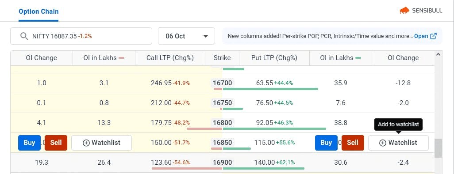
Task: Click the option chain scrollbar thumb
Action: click(439, 148)
